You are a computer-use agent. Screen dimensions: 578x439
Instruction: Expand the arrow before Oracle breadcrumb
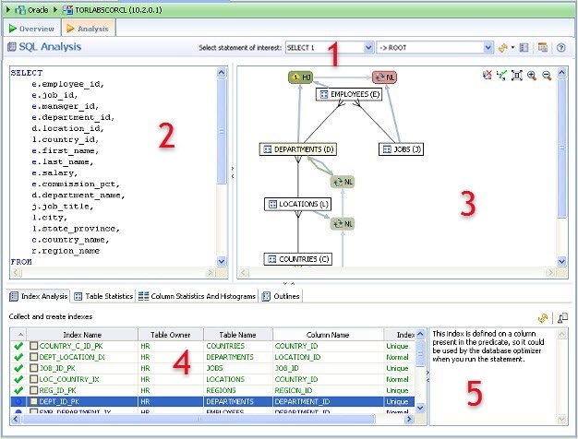pyautogui.click(x=8, y=9)
